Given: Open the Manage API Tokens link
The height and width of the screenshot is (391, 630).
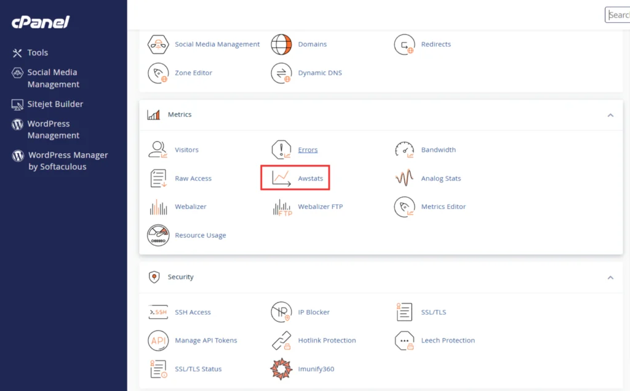Looking at the screenshot, I should point(205,341).
